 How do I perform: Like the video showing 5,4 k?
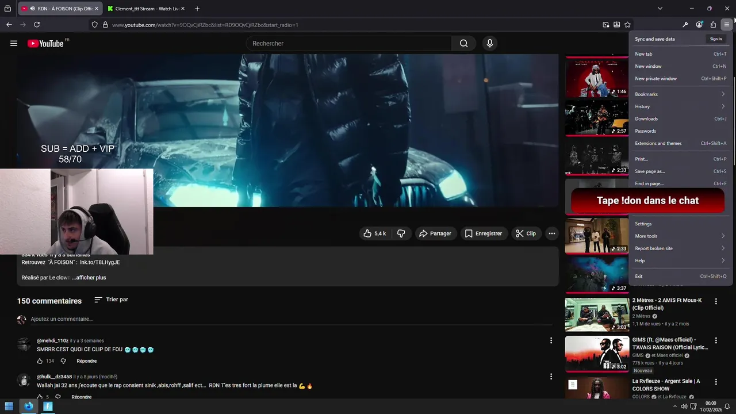pos(374,233)
